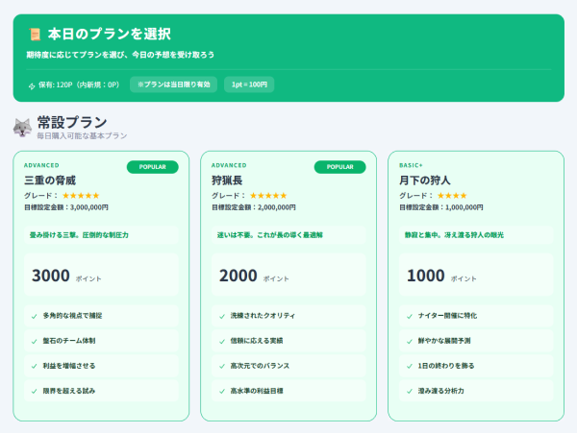
Task: Click グレード label on 月下の狩人 card
Action: [x=416, y=196]
